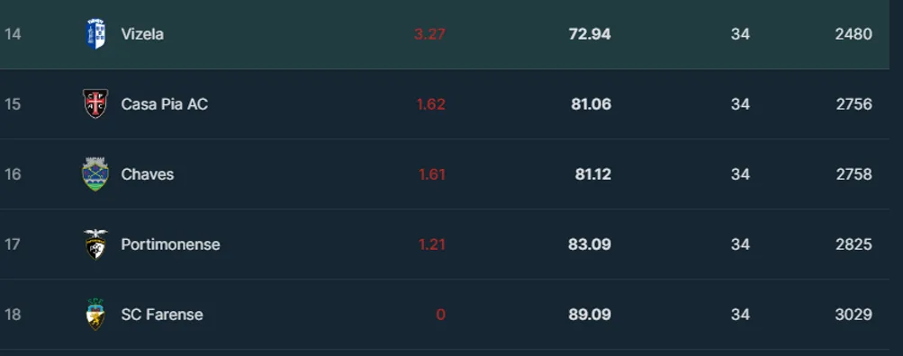Click the Portimonense 83.09 bold value
The height and width of the screenshot is (356, 903).
590,245
